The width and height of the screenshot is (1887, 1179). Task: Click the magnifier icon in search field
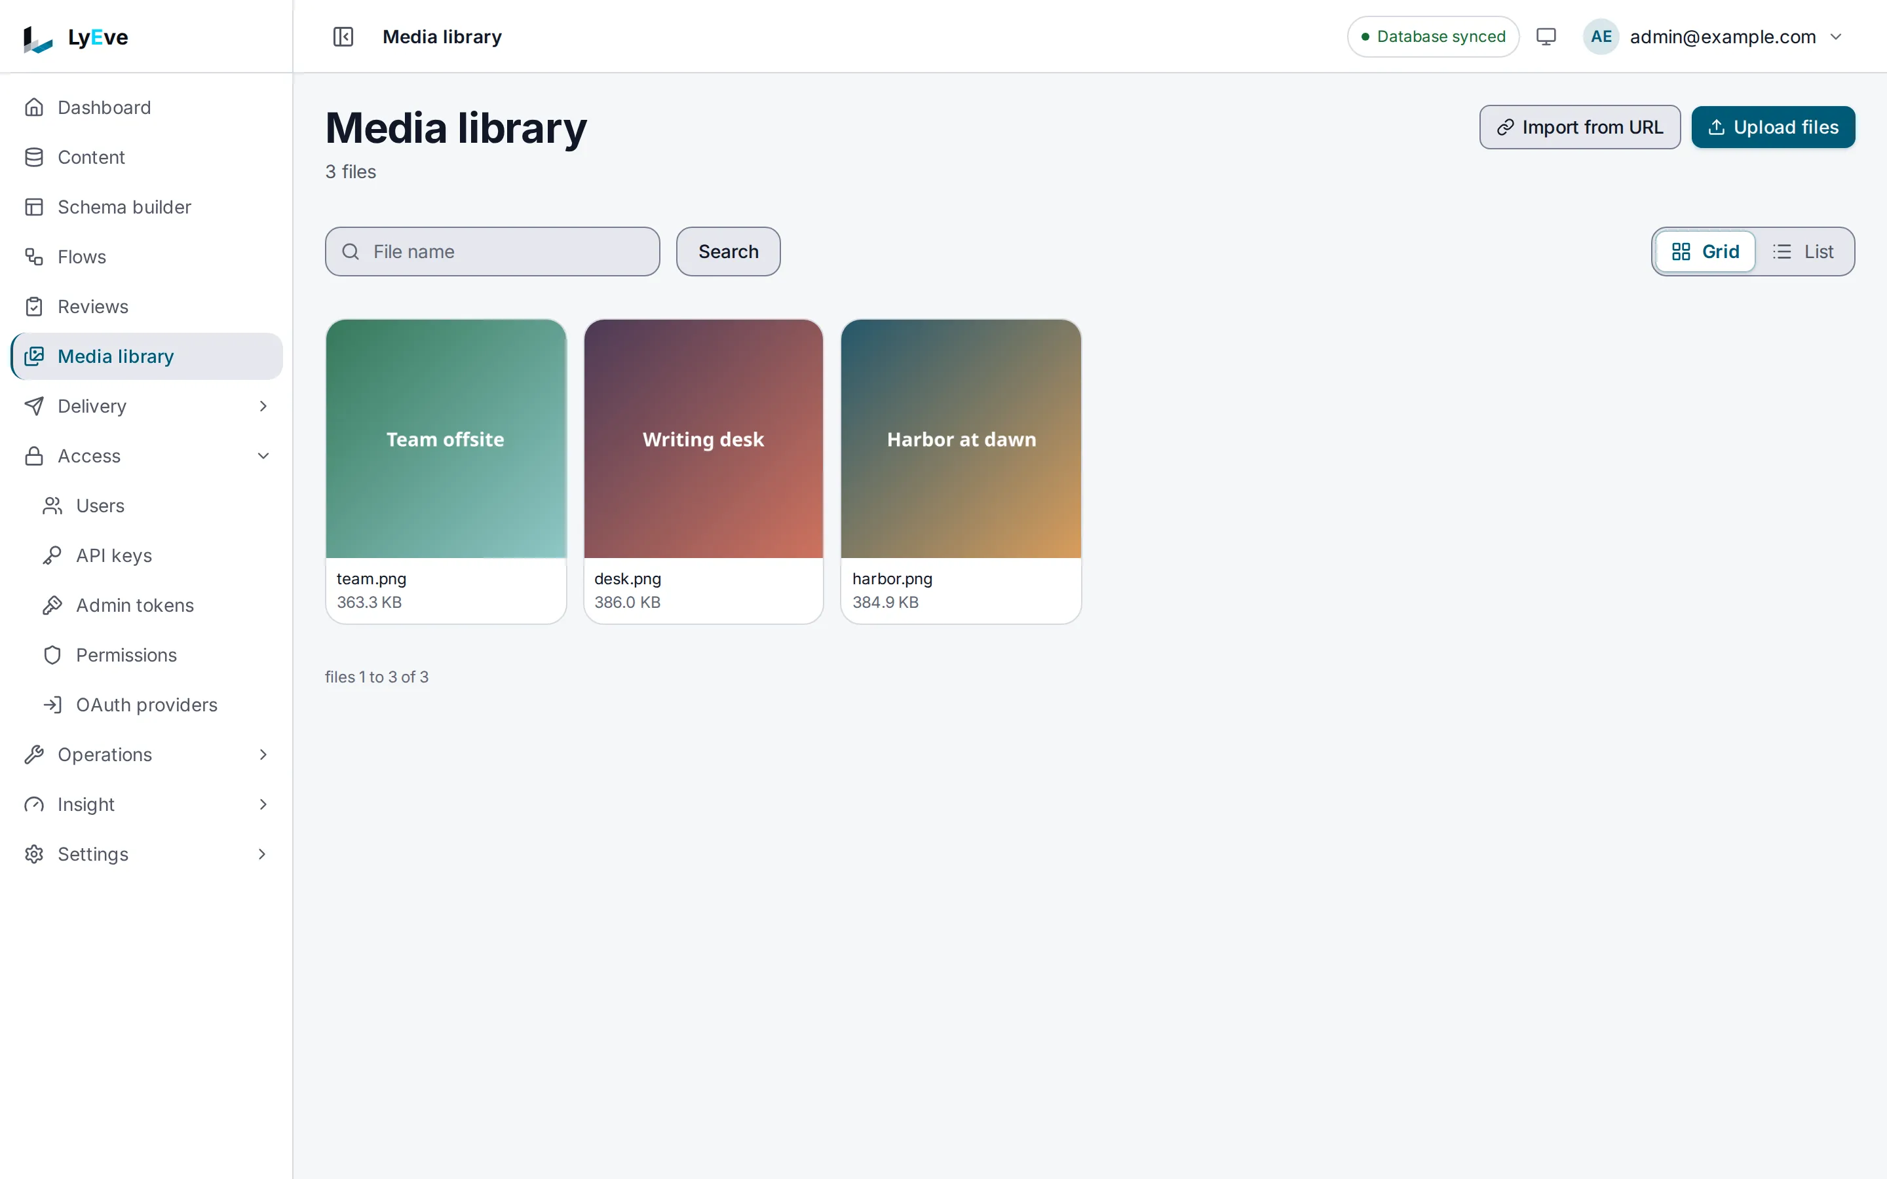pyautogui.click(x=351, y=252)
